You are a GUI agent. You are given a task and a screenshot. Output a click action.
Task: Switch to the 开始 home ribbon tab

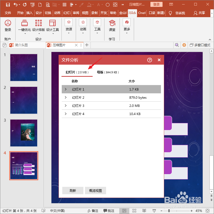click(x=20, y=13)
